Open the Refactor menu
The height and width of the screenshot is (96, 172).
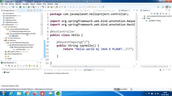[18, 4]
